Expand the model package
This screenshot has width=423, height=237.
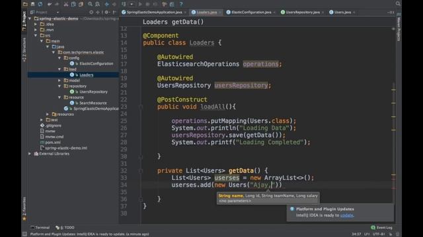pos(59,80)
